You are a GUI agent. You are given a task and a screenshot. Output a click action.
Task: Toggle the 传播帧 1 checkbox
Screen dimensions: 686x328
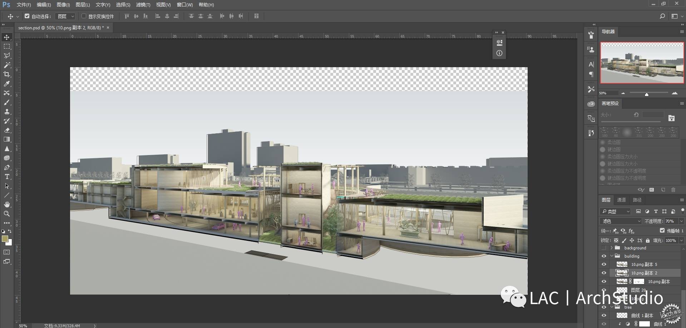(x=662, y=231)
